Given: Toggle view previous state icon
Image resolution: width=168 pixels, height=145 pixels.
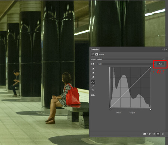Looking at the screenshot, I should [149, 134].
